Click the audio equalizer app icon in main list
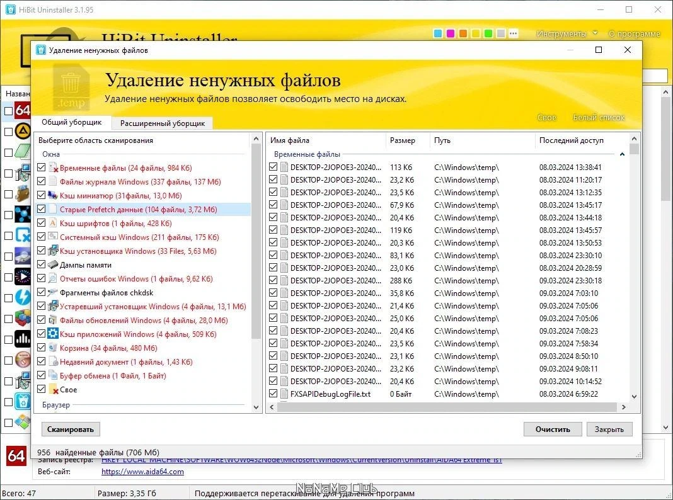 click(22, 339)
